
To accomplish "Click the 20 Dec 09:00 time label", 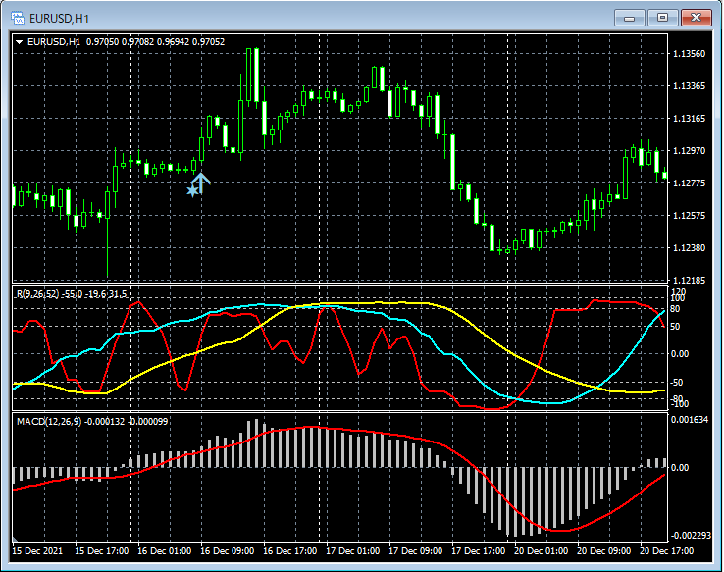I will pos(604,551).
